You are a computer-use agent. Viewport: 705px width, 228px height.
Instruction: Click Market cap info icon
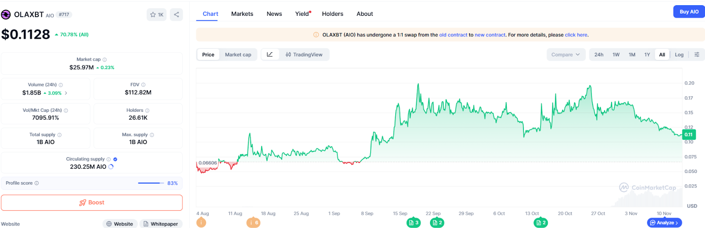coord(104,60)
